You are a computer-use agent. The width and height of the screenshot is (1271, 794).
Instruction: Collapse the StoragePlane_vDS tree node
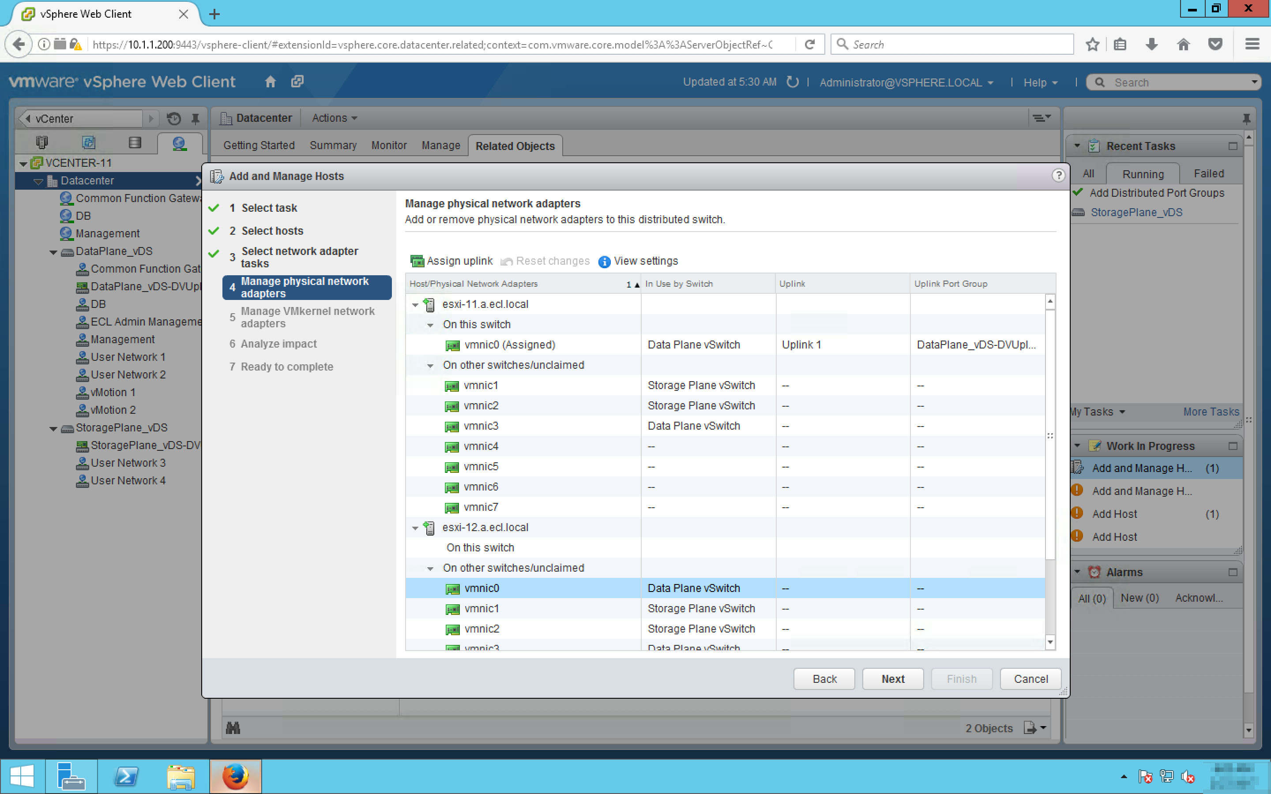click(53, 428)
